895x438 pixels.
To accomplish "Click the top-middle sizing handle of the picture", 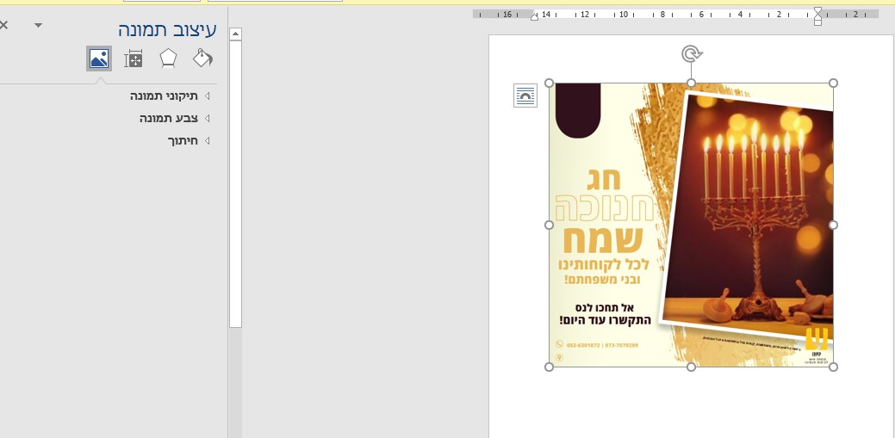I will (691, 83).
